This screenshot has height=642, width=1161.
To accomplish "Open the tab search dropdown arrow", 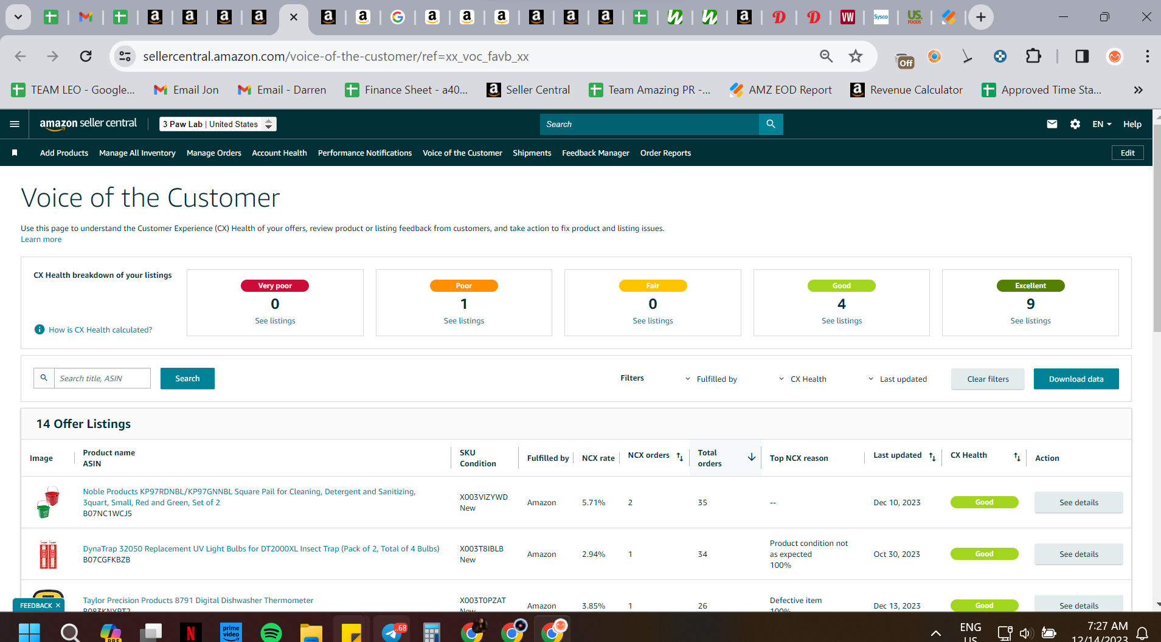I will click(x=18, y=17).
